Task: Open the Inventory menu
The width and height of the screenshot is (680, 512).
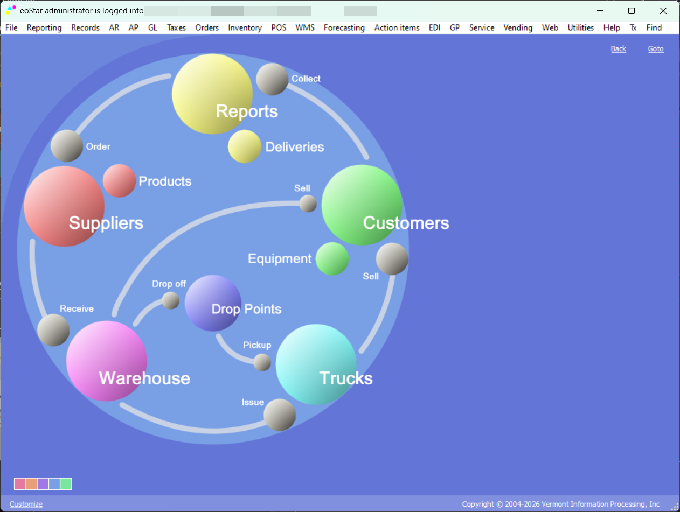Action: [245, 27]
